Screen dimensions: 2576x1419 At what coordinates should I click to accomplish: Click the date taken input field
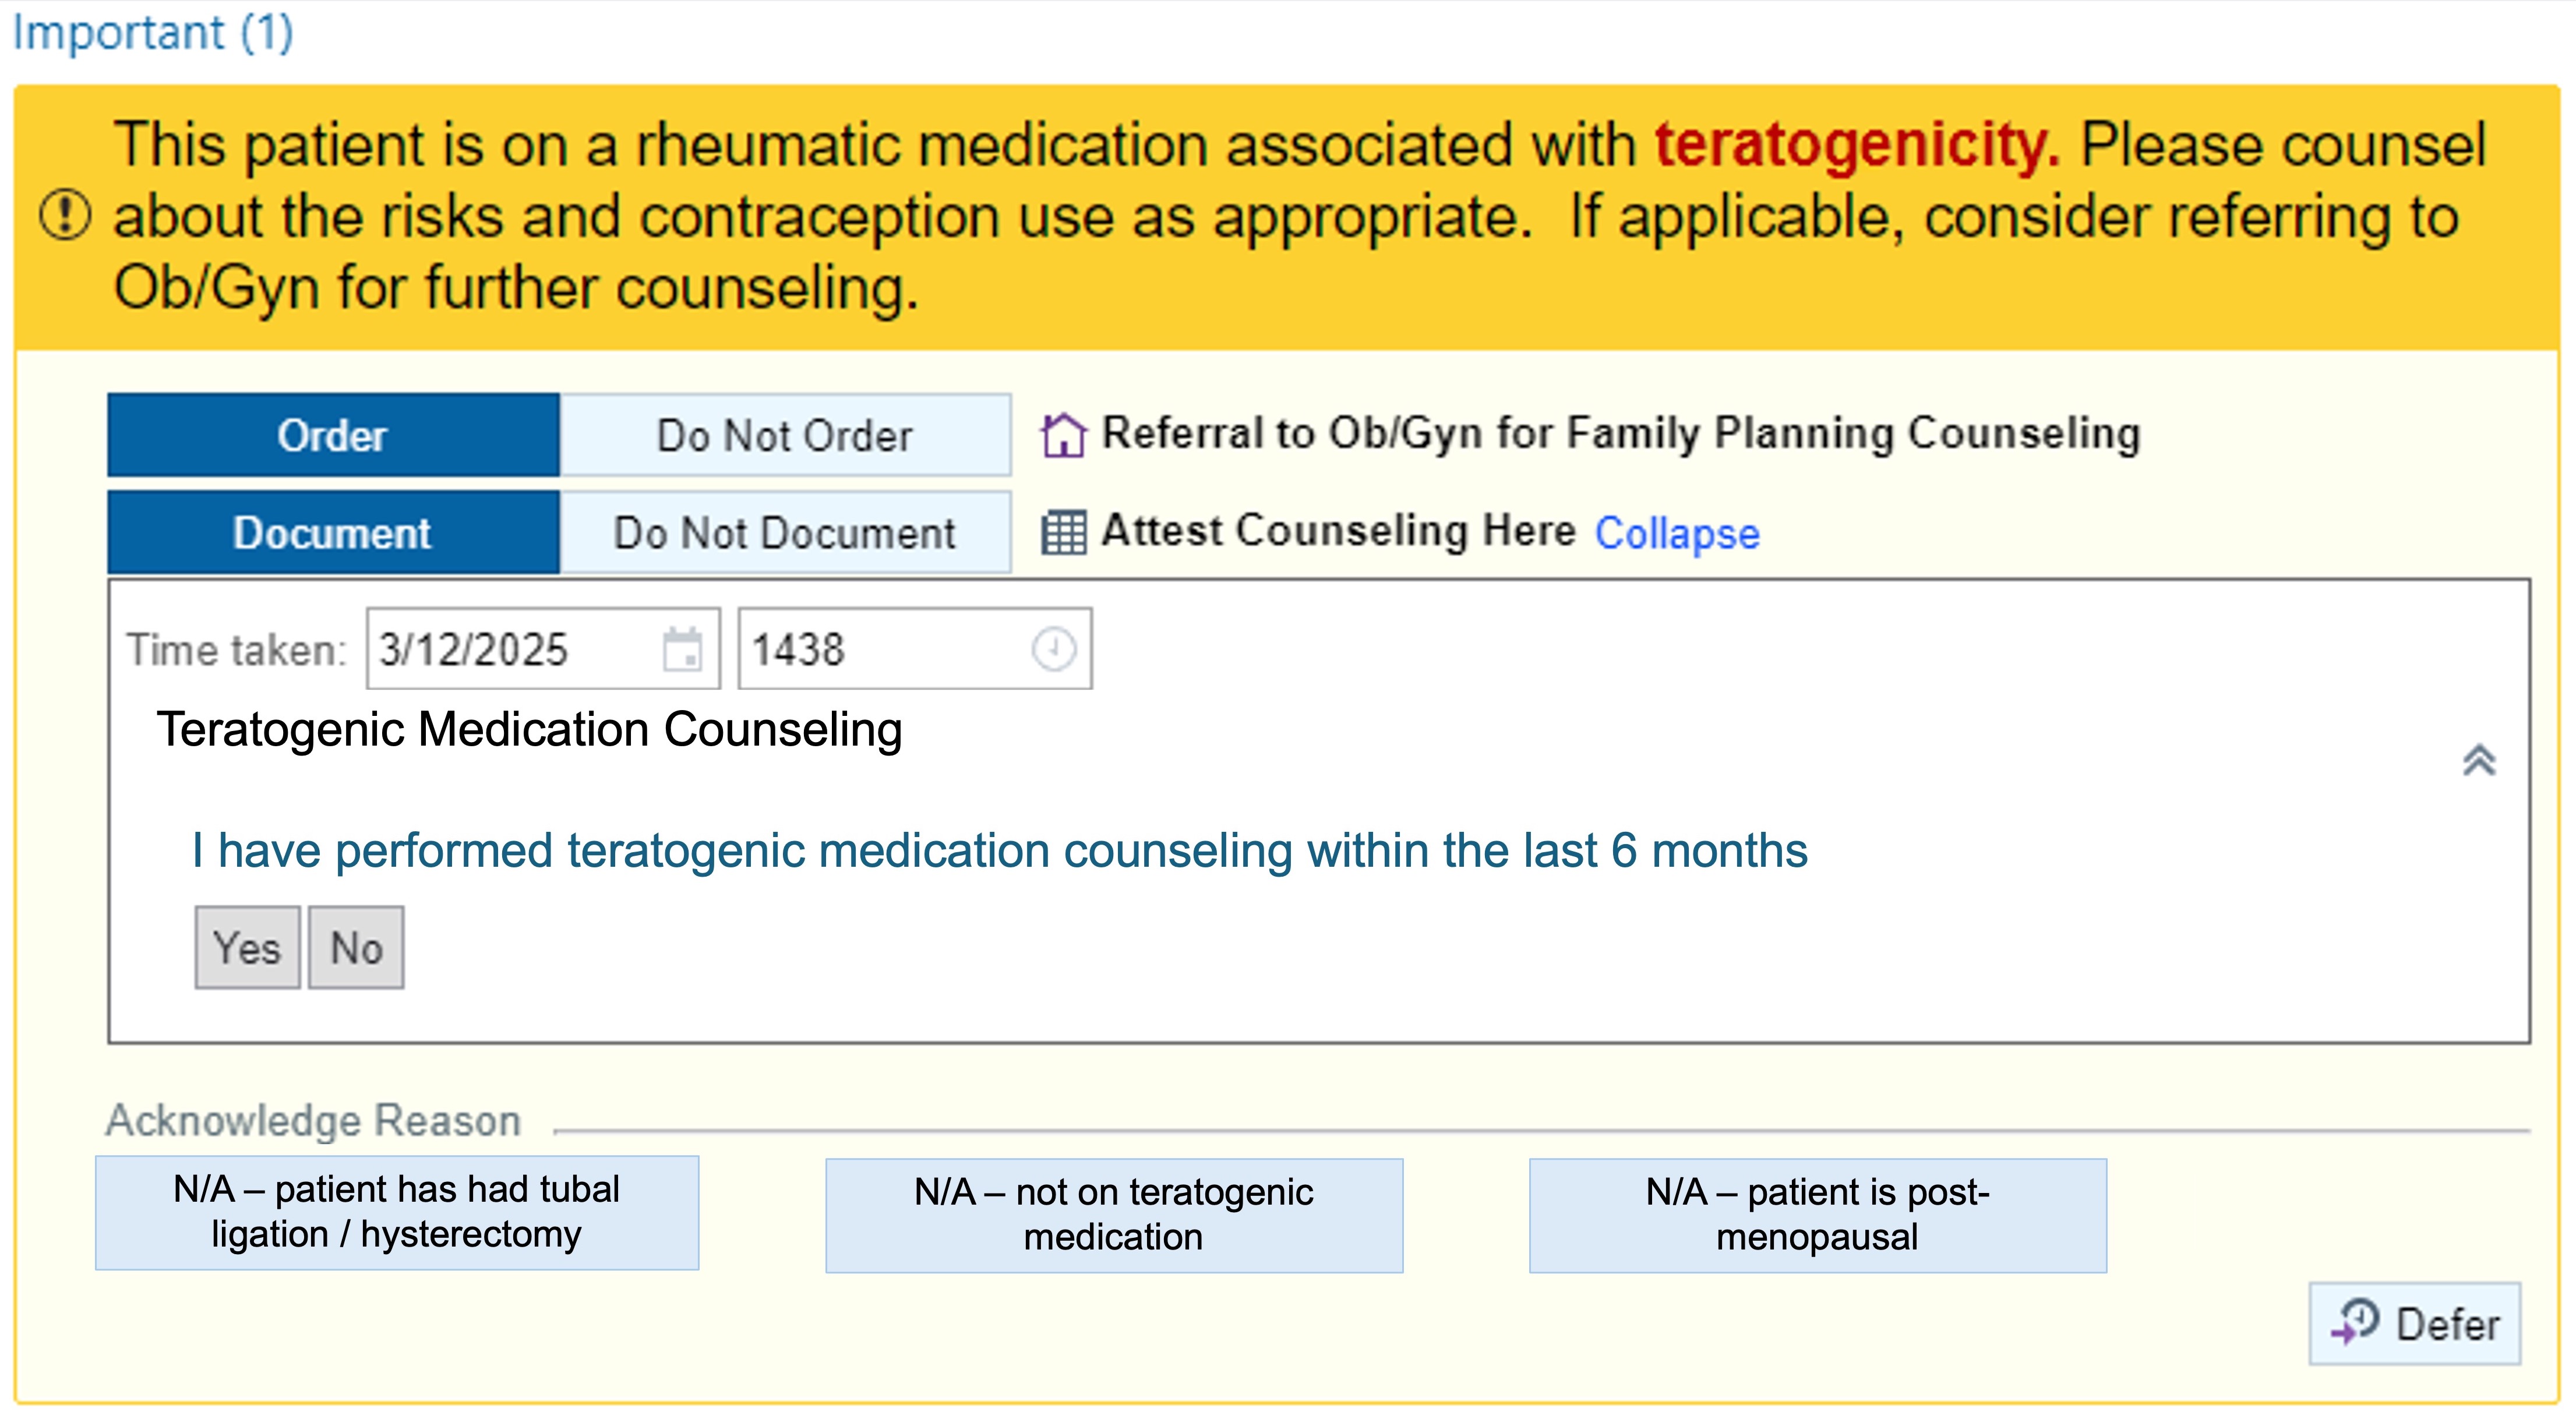510,650
